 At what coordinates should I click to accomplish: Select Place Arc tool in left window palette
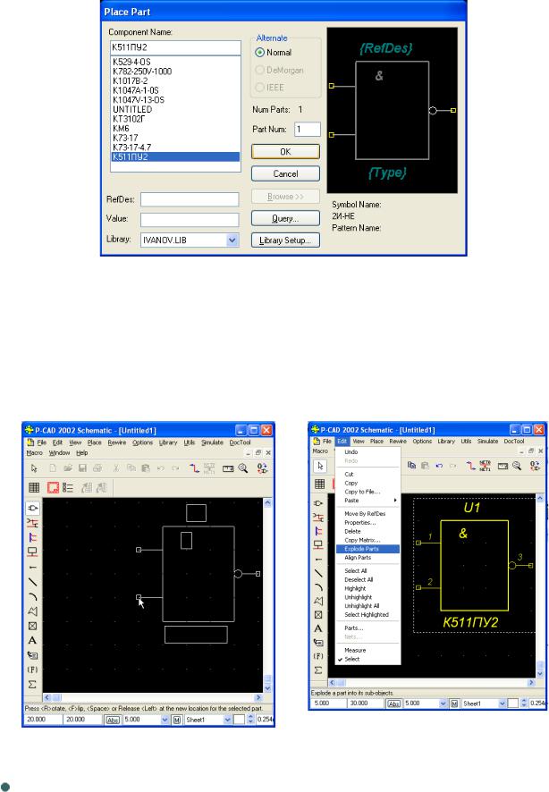[x=33, y=596]
